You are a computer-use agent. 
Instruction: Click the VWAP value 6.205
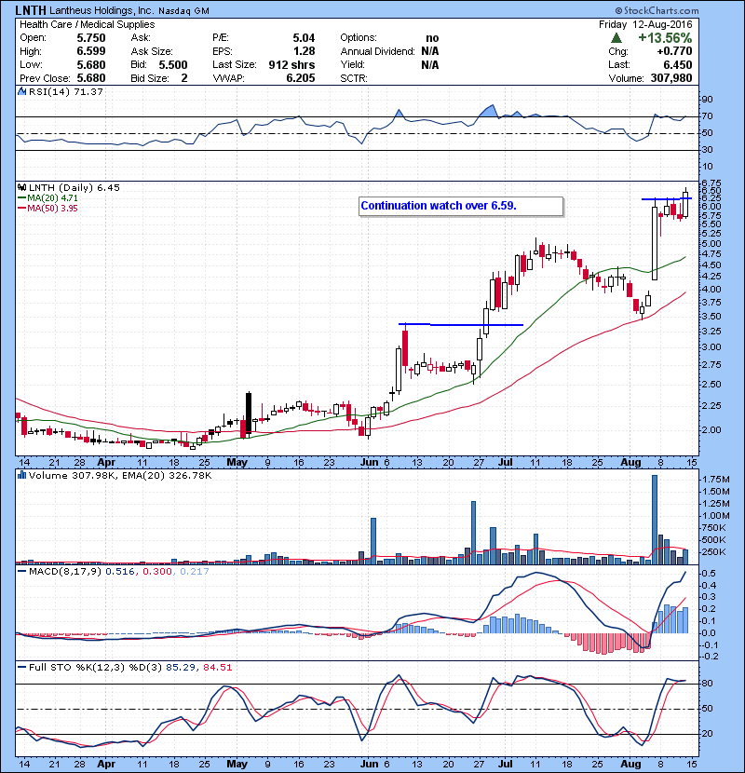(301, 78)
